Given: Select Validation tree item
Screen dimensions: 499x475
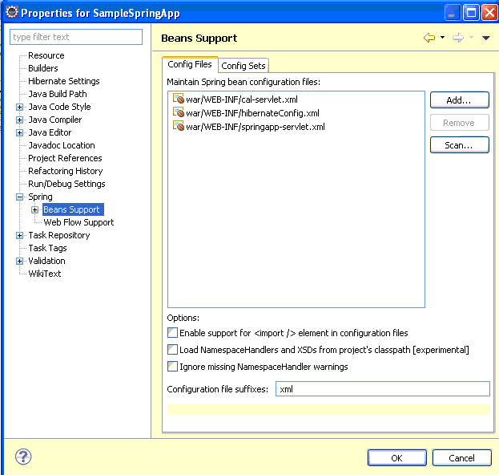Looking at the screenshot, I should 46,261.
